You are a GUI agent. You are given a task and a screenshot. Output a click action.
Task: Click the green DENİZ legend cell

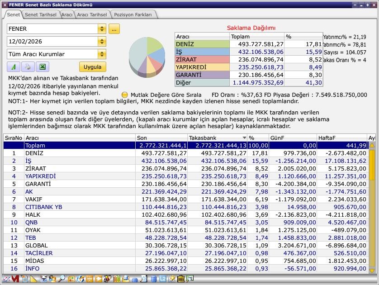click(202, 44)
